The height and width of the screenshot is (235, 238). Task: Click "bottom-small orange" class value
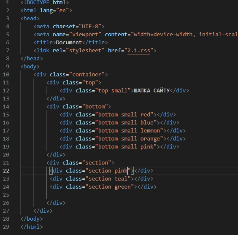[x=129, y=139]
